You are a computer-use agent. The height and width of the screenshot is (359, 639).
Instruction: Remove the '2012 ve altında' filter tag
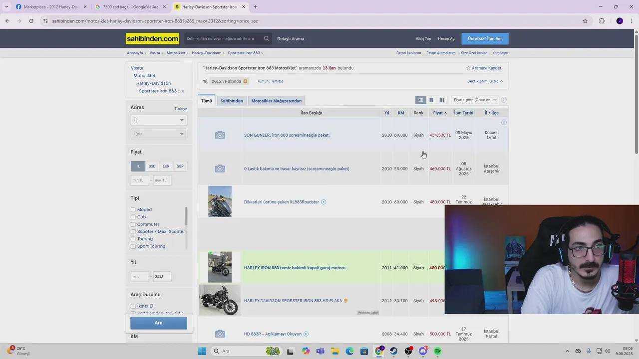point(245,81)
